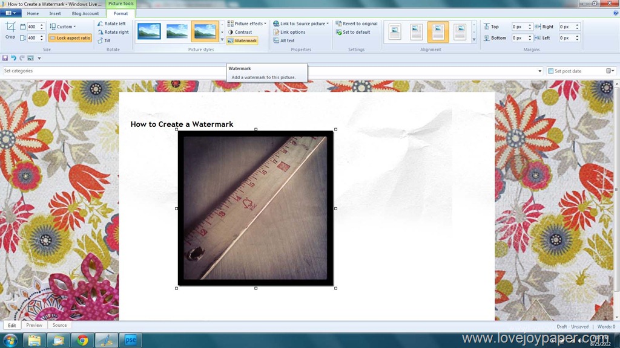
Task: Choose the inline alignment option (first alignment thumbnail)
Action: point(395,31)
